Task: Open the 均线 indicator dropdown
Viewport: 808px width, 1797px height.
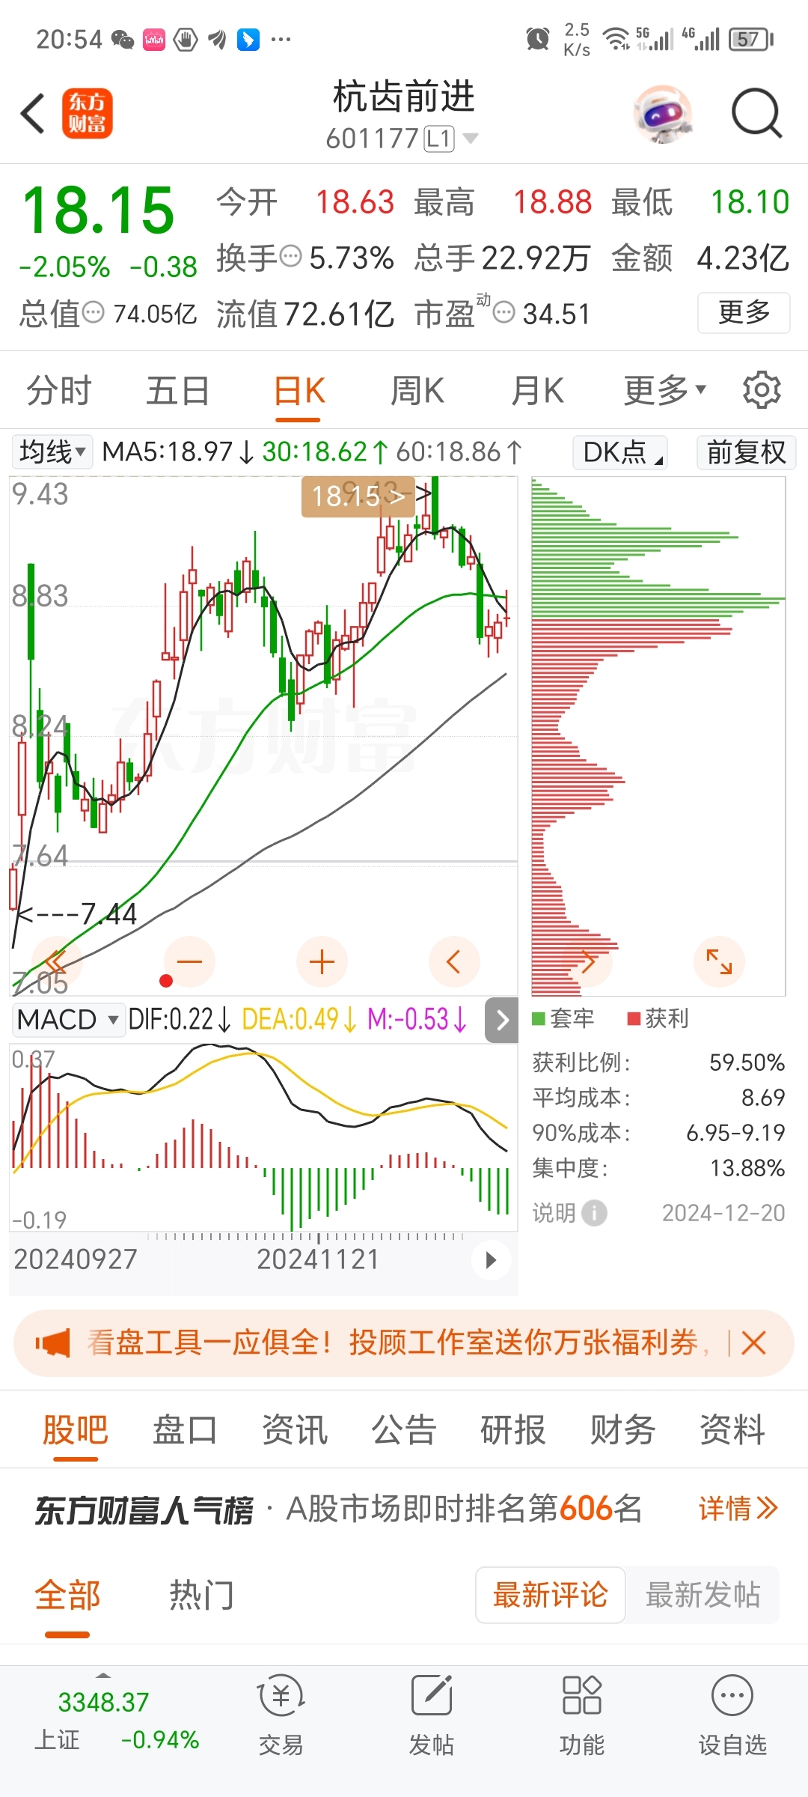Action: pyautogui.click(x=52, y=452)
